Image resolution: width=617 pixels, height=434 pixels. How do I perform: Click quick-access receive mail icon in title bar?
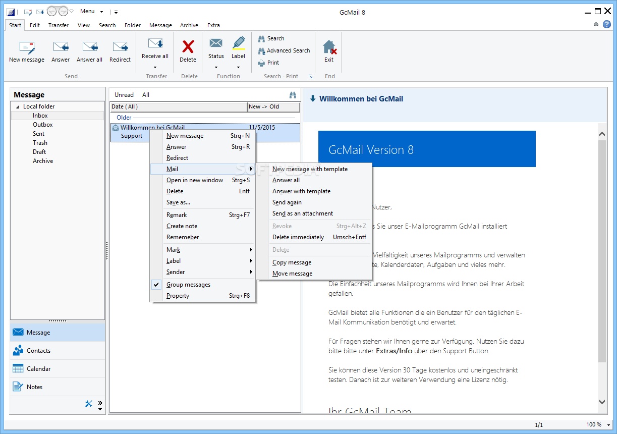click(40, 12)
